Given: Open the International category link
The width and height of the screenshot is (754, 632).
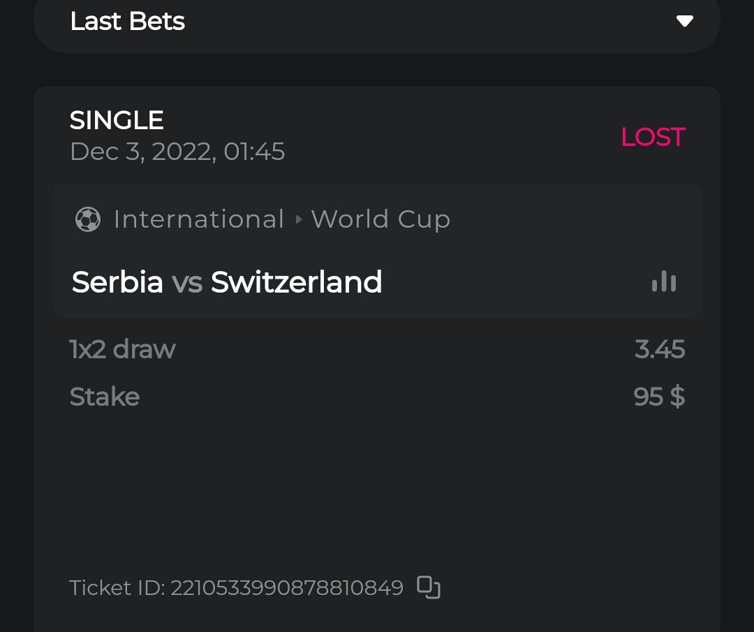Looking at the screenshot, I should tap(199, 219).
